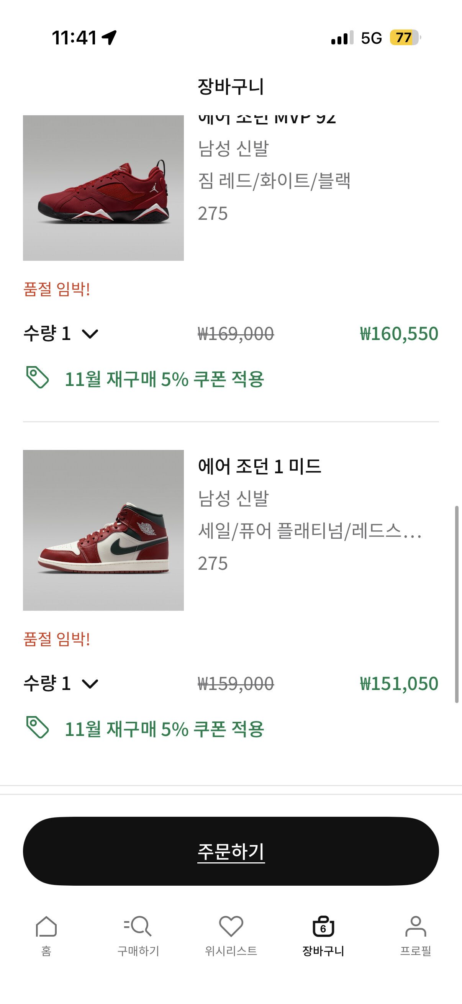Tap the 장바구니 page title

(231, 87)
